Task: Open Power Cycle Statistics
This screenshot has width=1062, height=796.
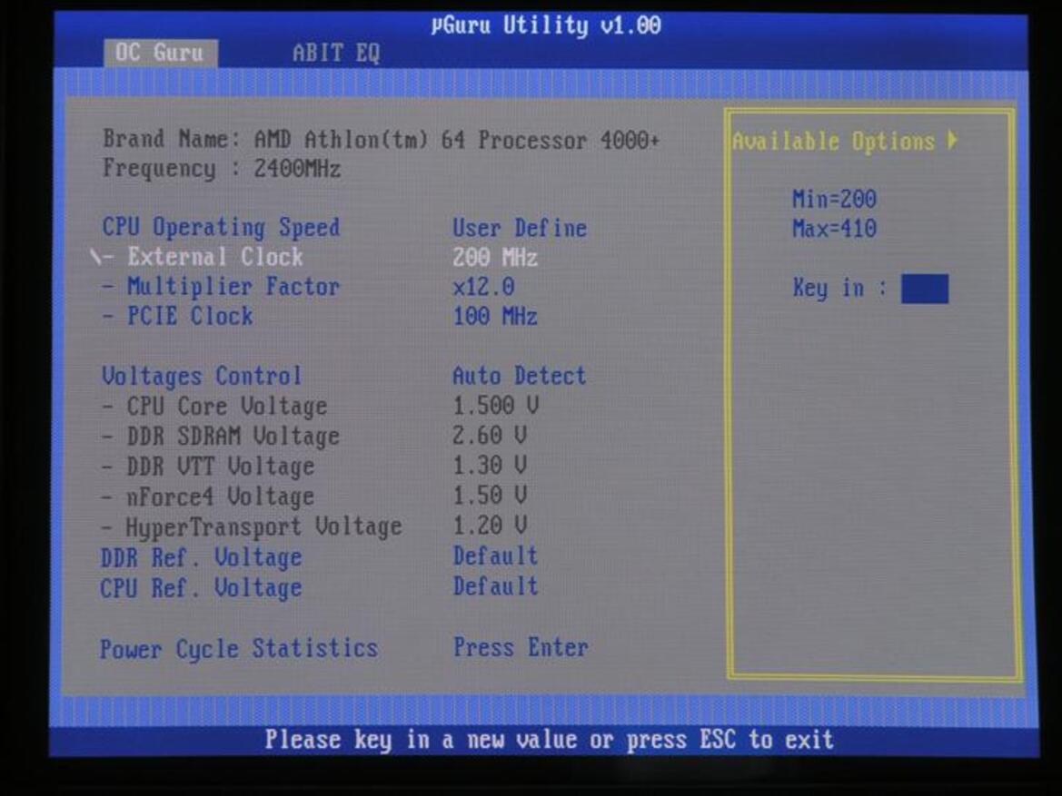Action: (238, 648)
